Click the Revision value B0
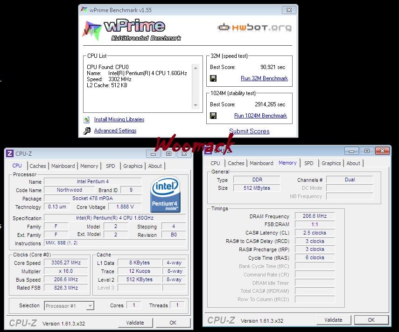Screen dimensions: 399x332 (x=174, y=235)
